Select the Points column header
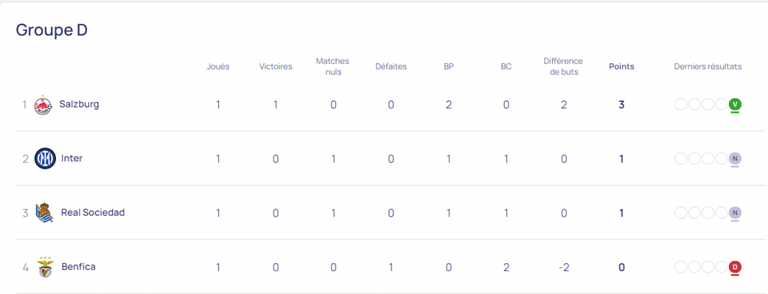The image size is (768, 294). coord(621,67)
